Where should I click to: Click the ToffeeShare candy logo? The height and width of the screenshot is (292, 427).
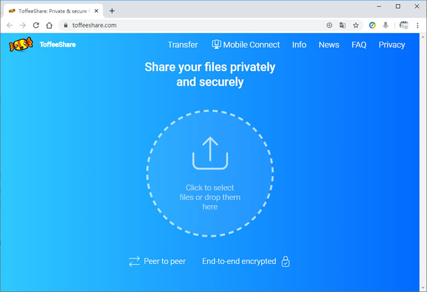click(x=21, y=44)
